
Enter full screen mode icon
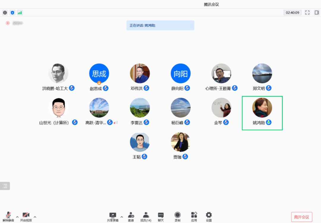pyautogui.click(x=307, y=13)
